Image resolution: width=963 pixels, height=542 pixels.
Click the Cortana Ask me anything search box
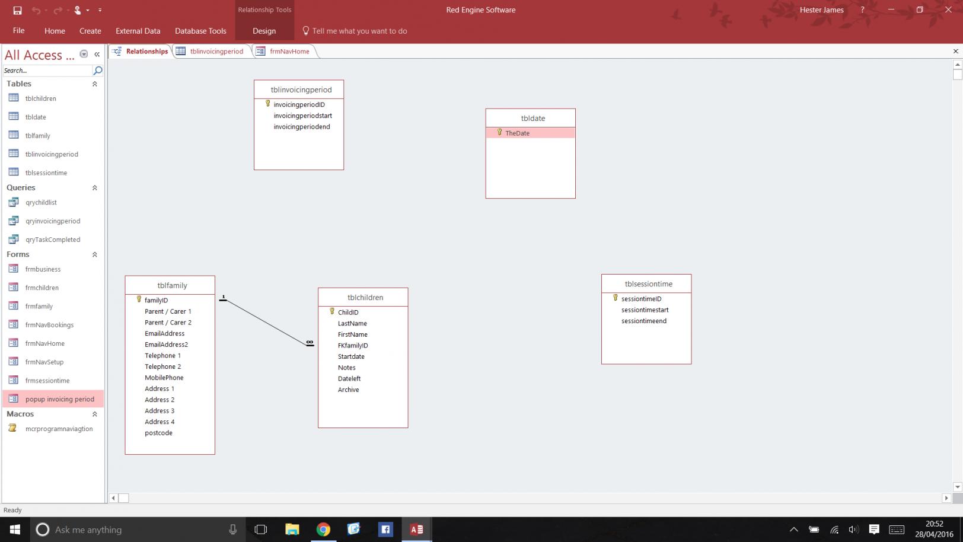[x=138, y=530]
